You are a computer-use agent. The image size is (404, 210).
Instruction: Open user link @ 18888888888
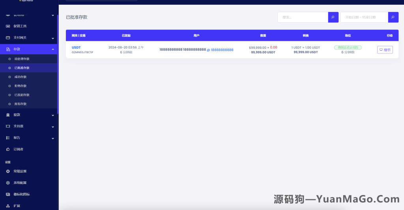click(x=220, y=50)
